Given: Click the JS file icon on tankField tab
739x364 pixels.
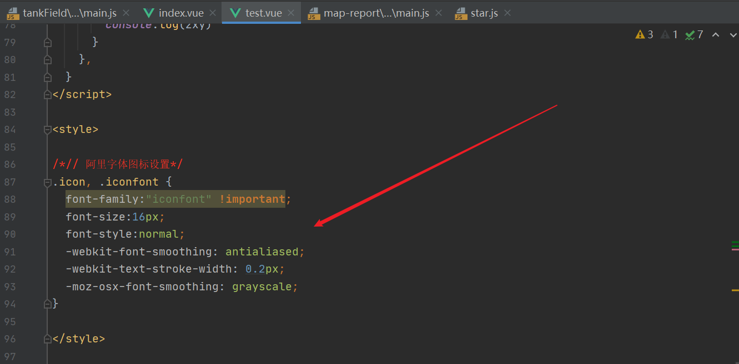Looking at the screenshot, I should coord(13,13).
